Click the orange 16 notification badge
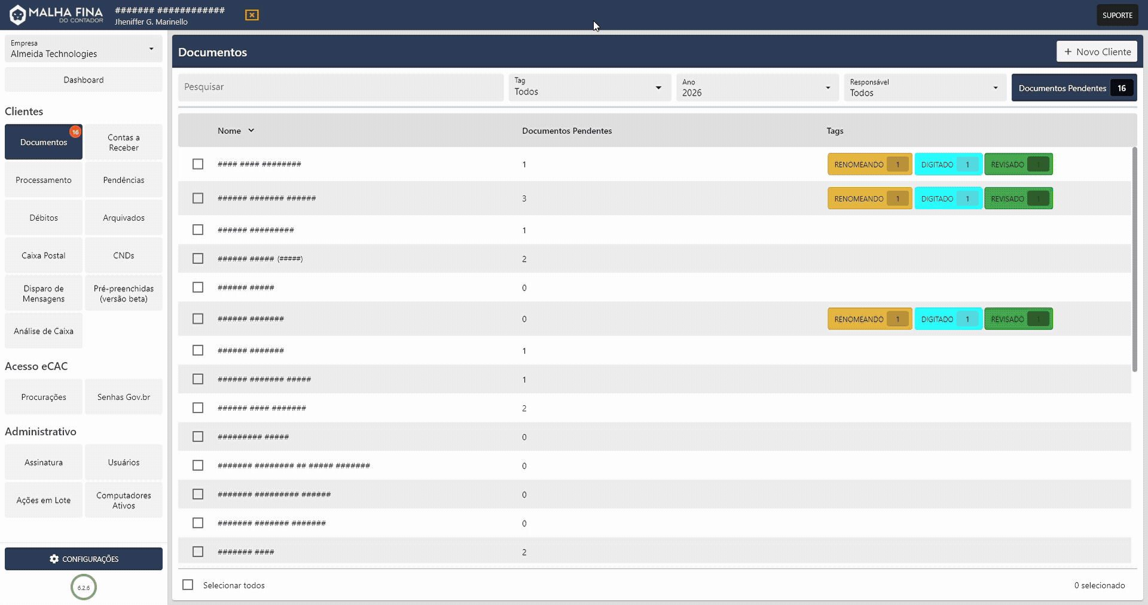 pos(75,132)
